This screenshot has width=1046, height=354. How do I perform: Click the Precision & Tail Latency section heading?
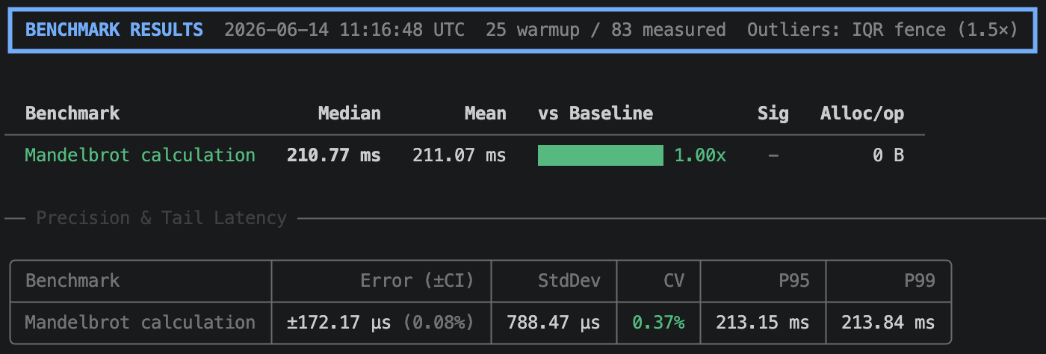point(161,218)
